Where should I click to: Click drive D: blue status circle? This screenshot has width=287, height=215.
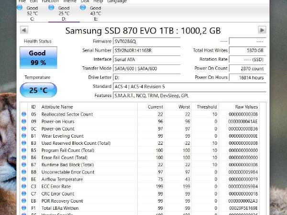(x=51, y=8)
